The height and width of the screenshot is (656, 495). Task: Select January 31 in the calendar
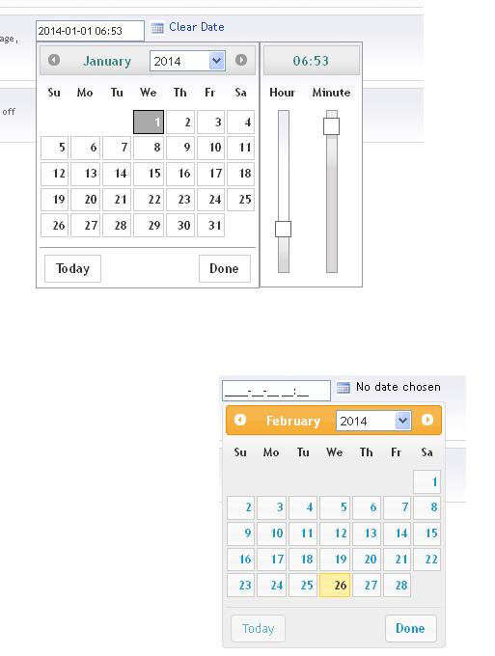(211, 226)
